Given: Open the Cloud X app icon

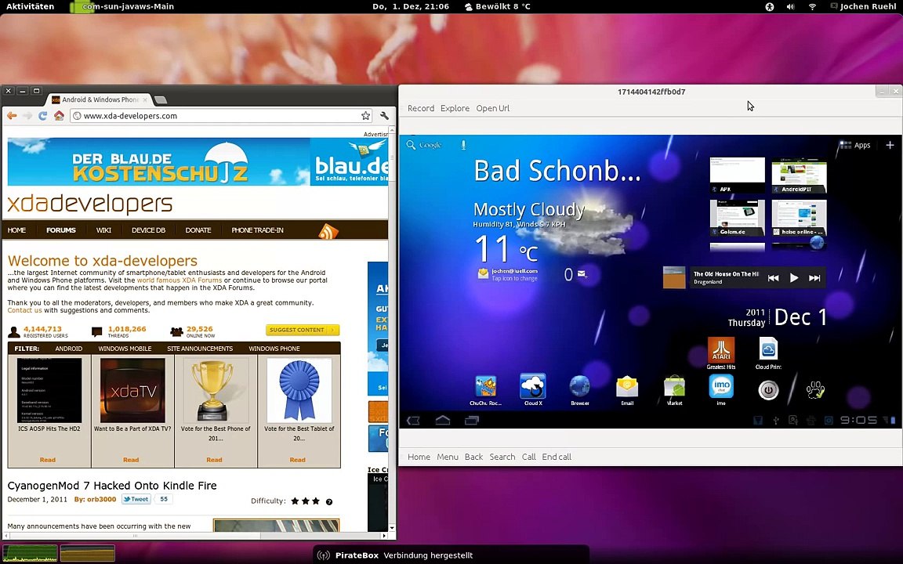Looking at the screenshot, I should point(533,390).
